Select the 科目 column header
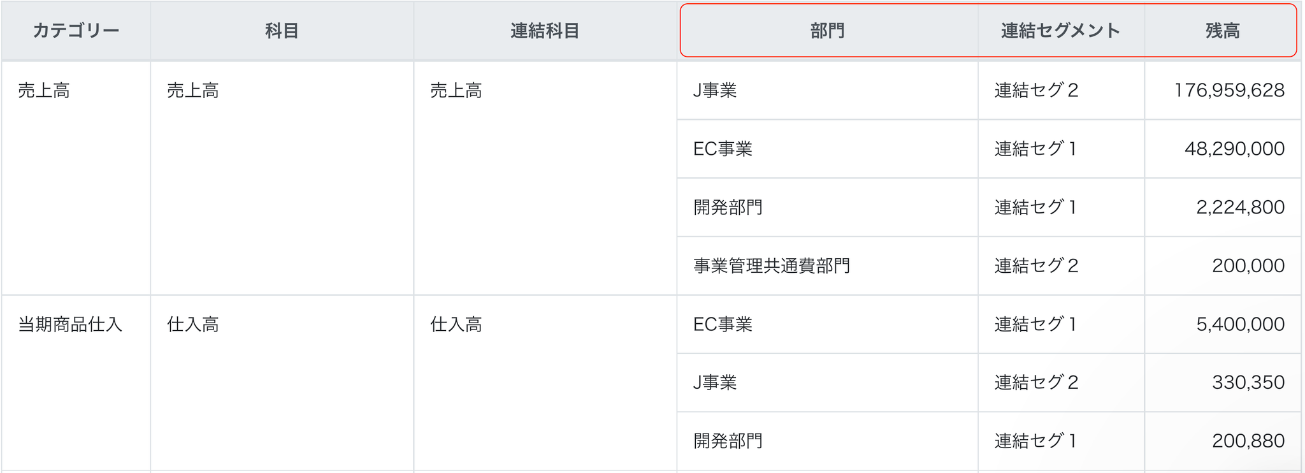The height and width of the screenshot is (473, 1305). click(282, 31)
